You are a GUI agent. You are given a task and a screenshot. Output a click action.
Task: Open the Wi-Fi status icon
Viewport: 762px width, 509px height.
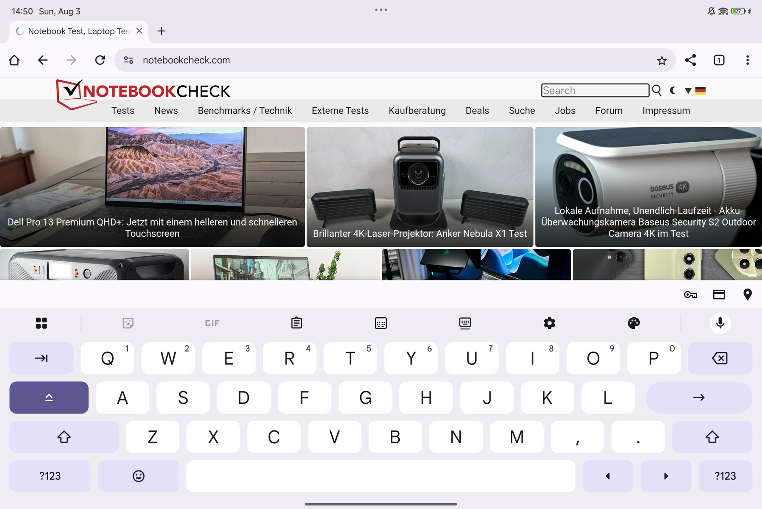[723, 11]
